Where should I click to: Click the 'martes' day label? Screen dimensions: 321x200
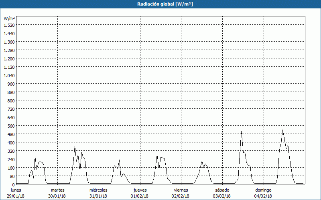point(58,190)
